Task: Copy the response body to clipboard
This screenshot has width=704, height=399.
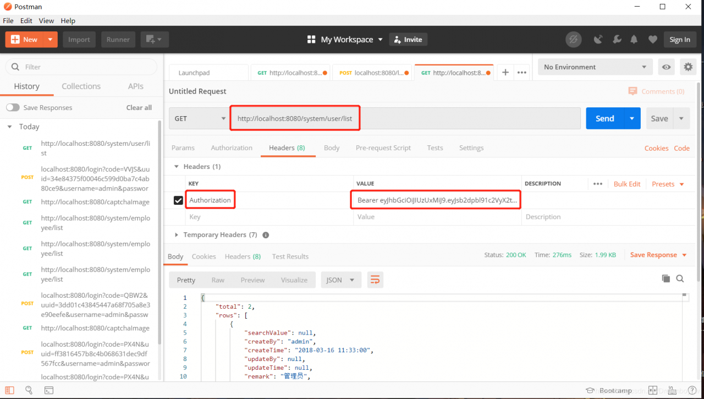Action: [x=666, y=278]
